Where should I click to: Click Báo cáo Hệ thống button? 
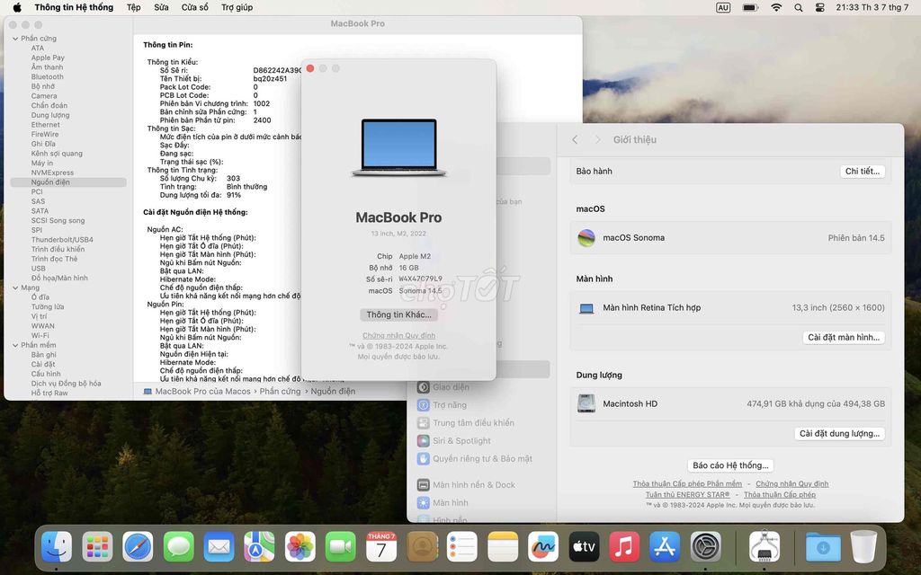pos(730,465)
